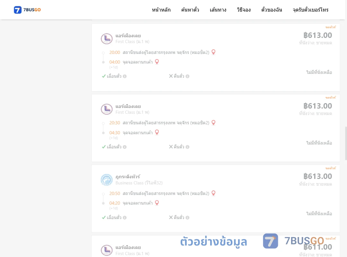Click green checkmark beside เลื่อนตั๋ว on 20:50 trip
This screenshot has width=347, height=257.
(103, 217)
